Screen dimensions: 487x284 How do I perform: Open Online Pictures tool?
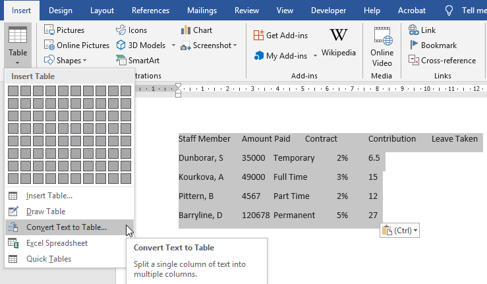[50, 45]
